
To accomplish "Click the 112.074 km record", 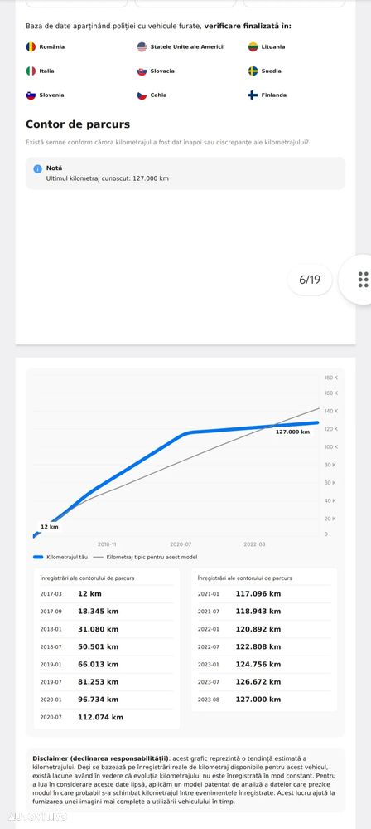I will point(106,718).
